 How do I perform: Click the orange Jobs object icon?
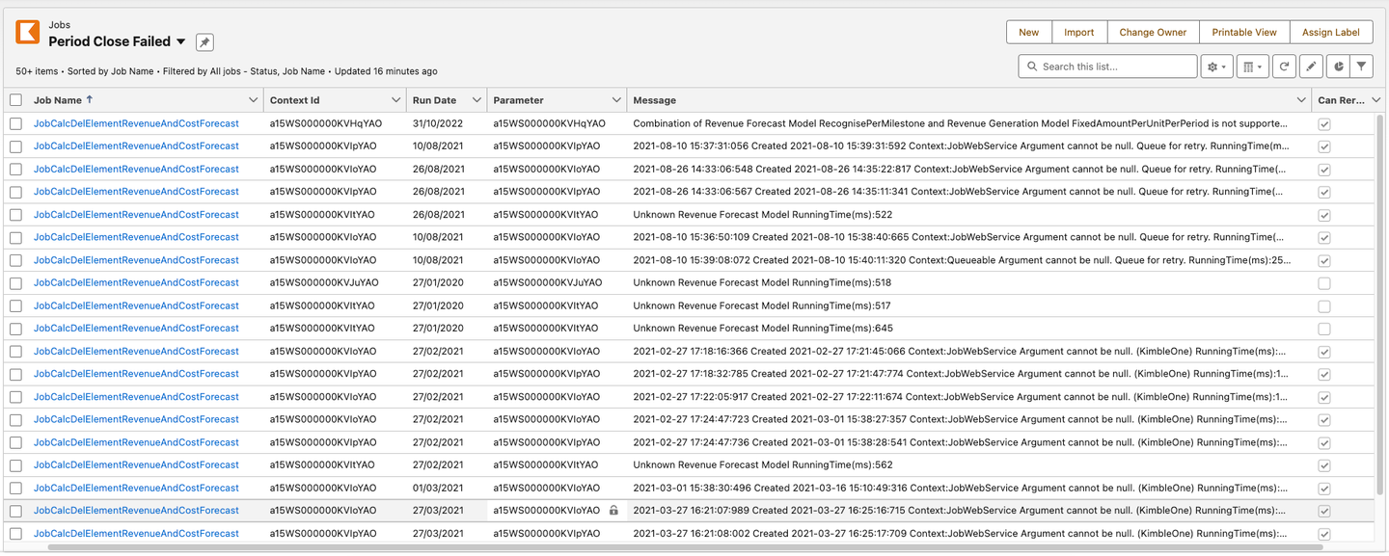28,33
